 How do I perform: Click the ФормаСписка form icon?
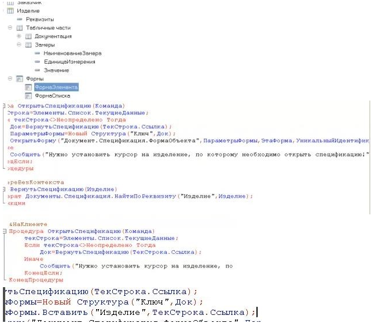click(28, 96)
